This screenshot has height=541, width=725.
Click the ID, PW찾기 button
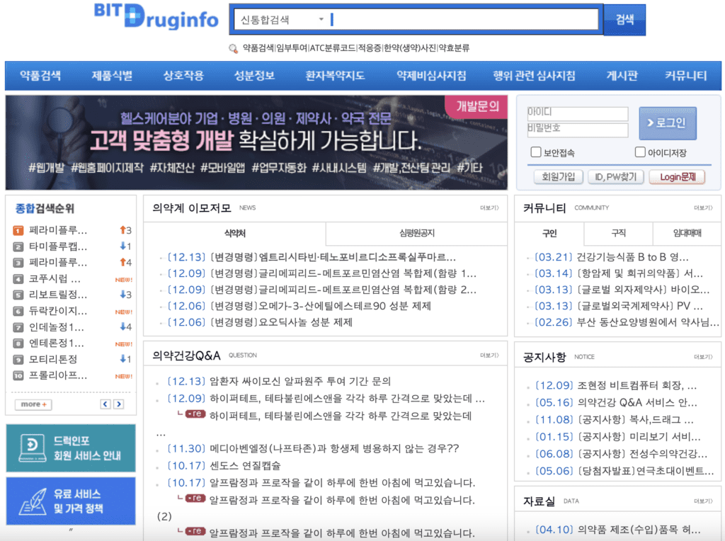point(615,177)
